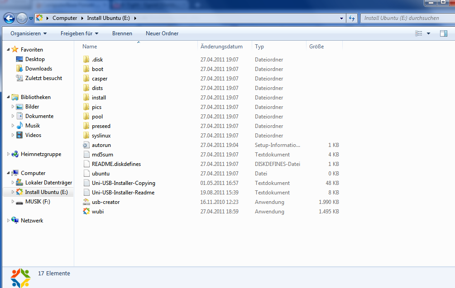Screen dimensions: 455x288
Task: Click the Ubuntu drive icon in address bar
Action: click(39, 18)
